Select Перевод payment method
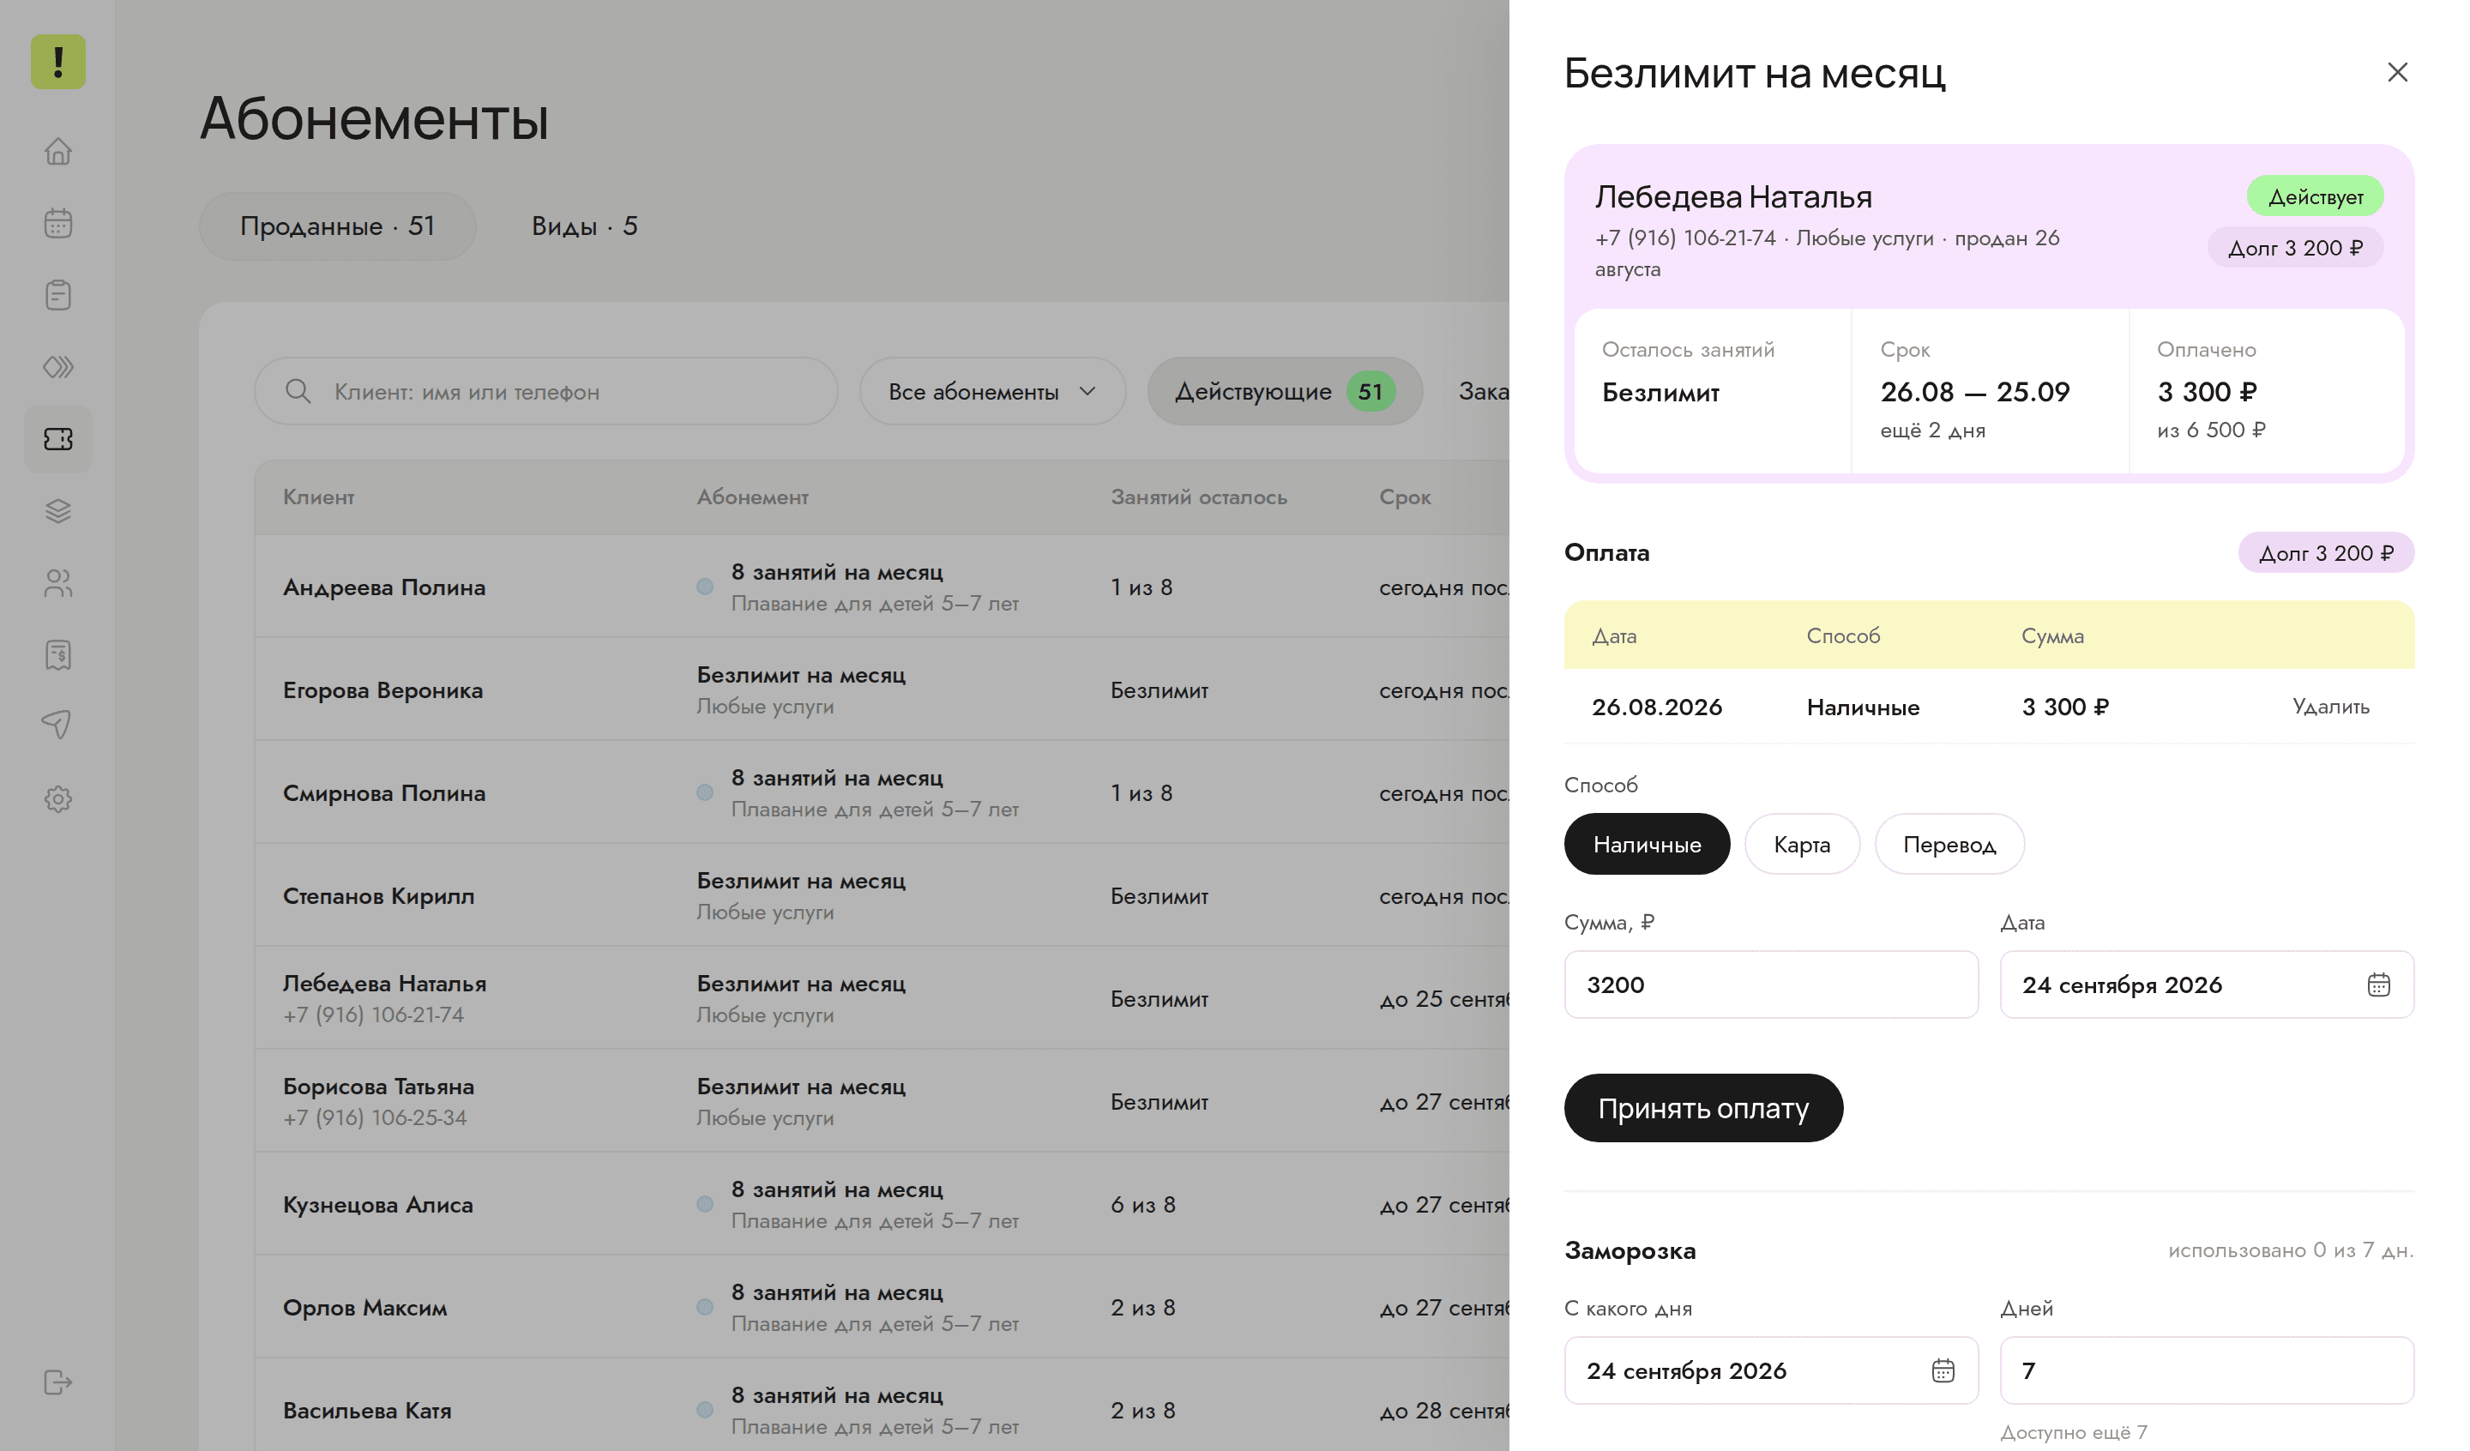Screen dimensions: 2470x1451 (1949, 844)
